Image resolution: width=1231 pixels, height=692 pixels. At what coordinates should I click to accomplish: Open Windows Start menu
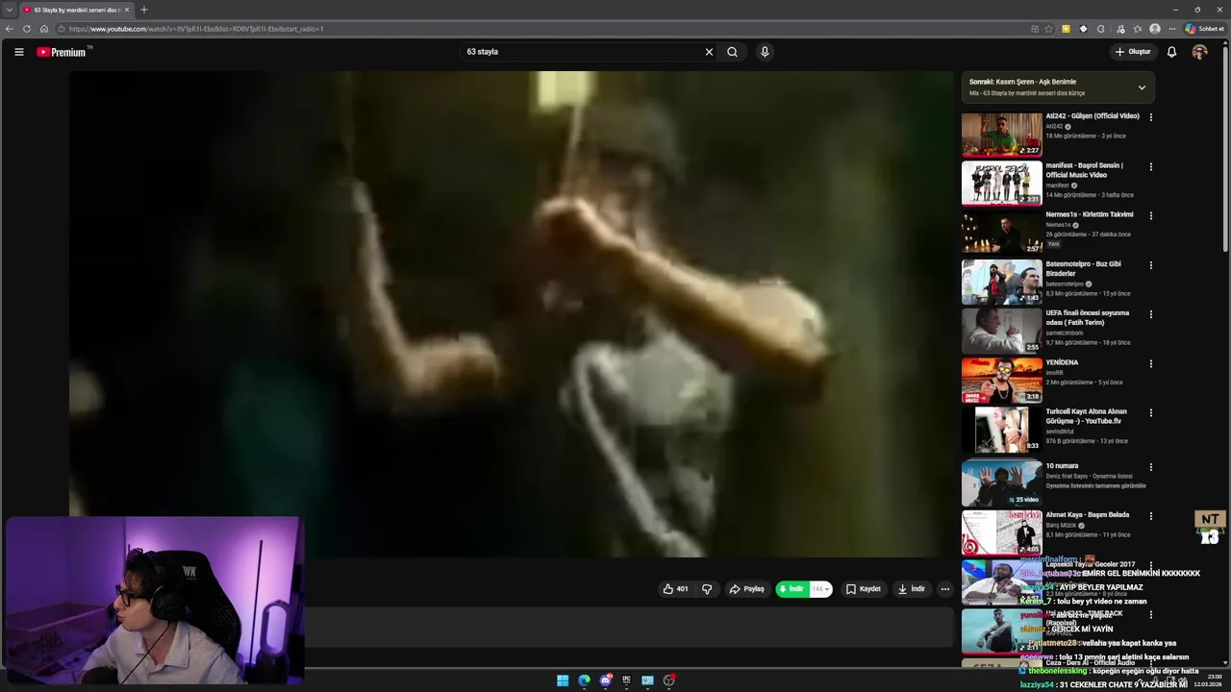pos(563,680)
